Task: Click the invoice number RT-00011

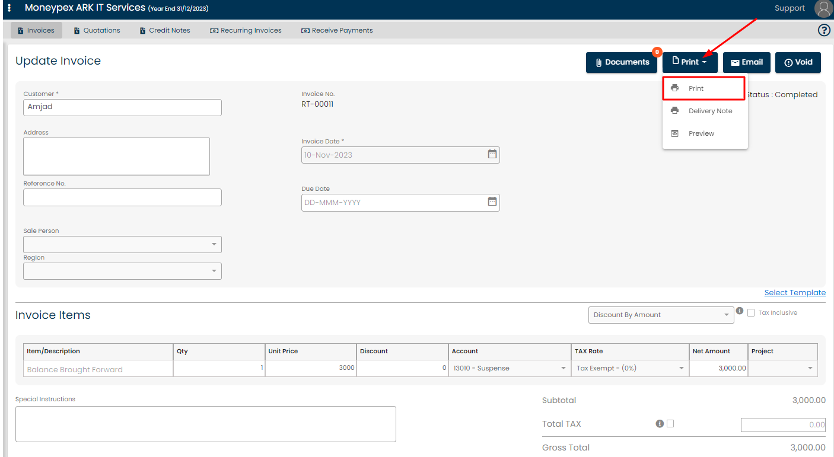Action: click(x=317, y=104)
